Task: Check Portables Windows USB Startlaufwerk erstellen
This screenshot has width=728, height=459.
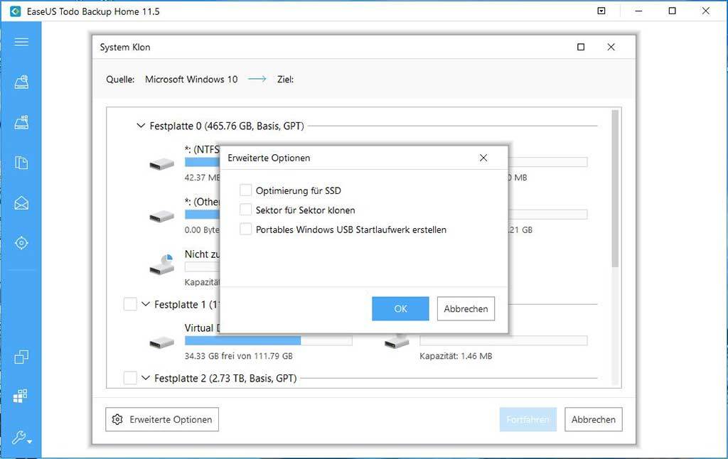Action: pyautogui.click(x=245, y=229)
